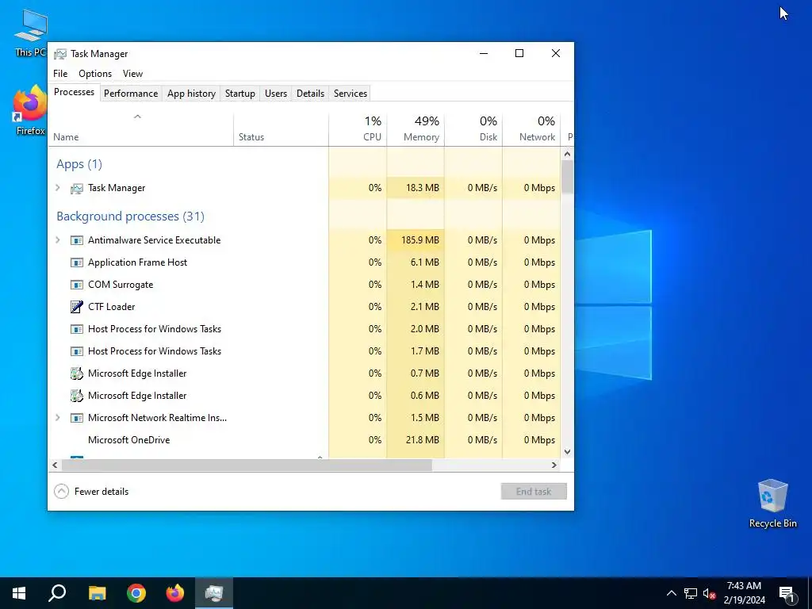Click horizontal scrollbar left arrow
This screenshot has width=812, height=609.
pyautogui.click(x=55, y=465)
